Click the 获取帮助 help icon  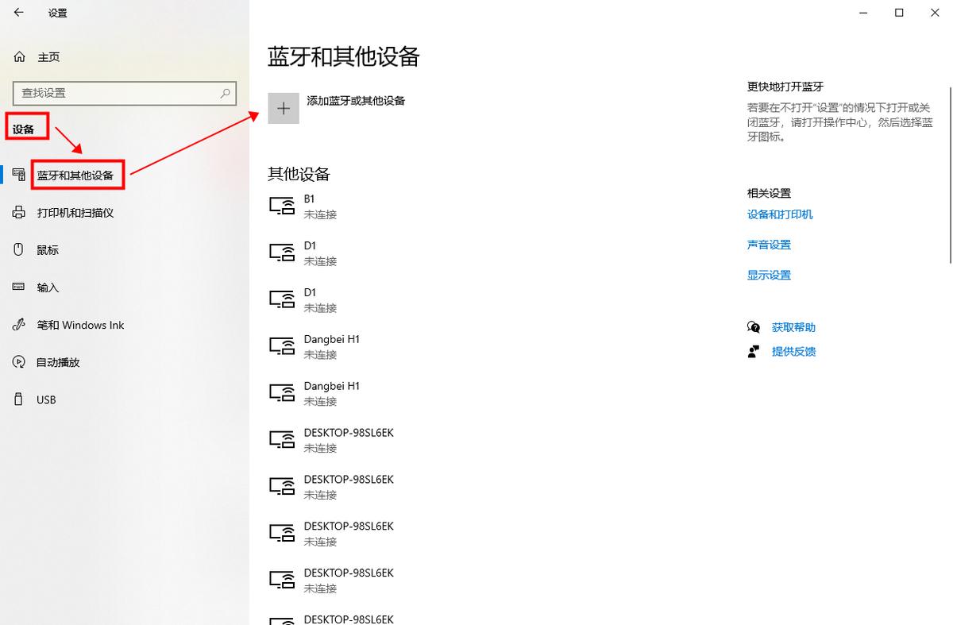tap(753, 326)
